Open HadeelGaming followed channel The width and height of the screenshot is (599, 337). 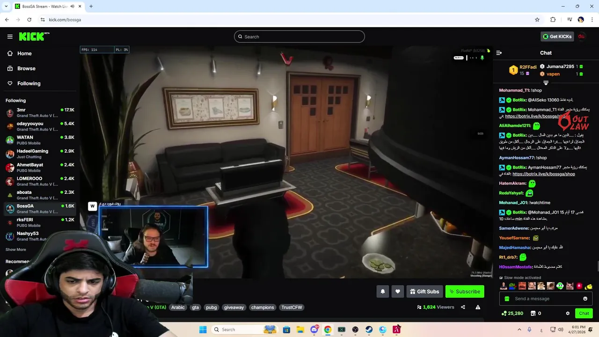point(40,154)
